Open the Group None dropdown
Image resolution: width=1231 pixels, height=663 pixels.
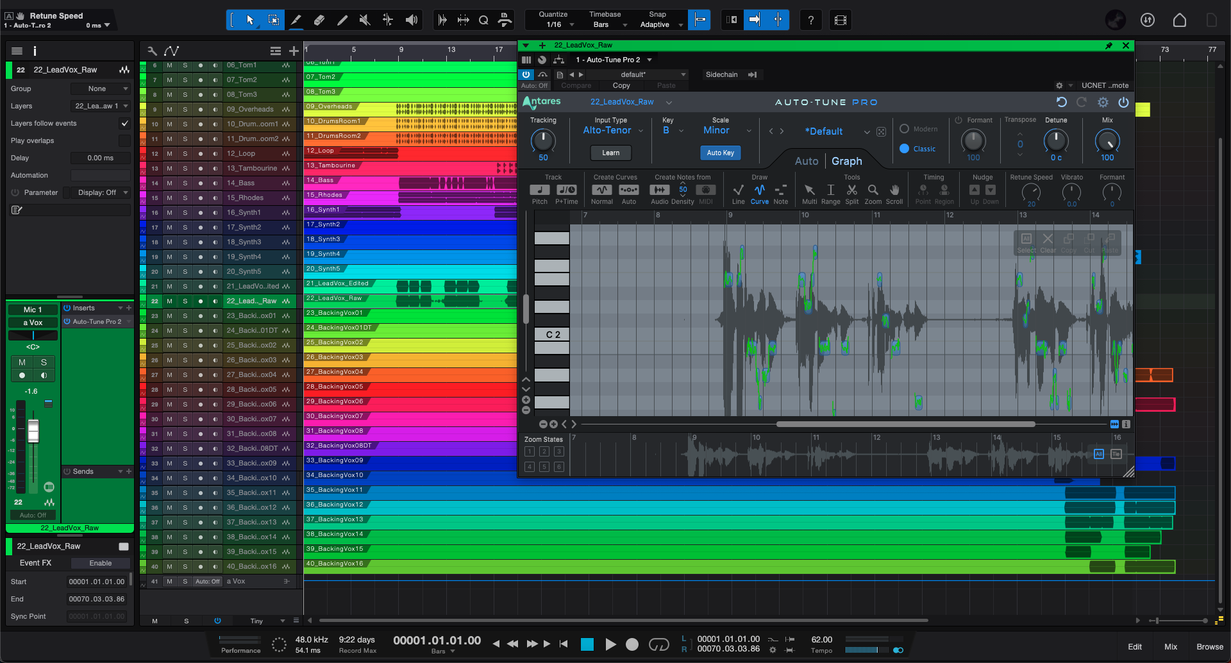[x=101, y=89]
